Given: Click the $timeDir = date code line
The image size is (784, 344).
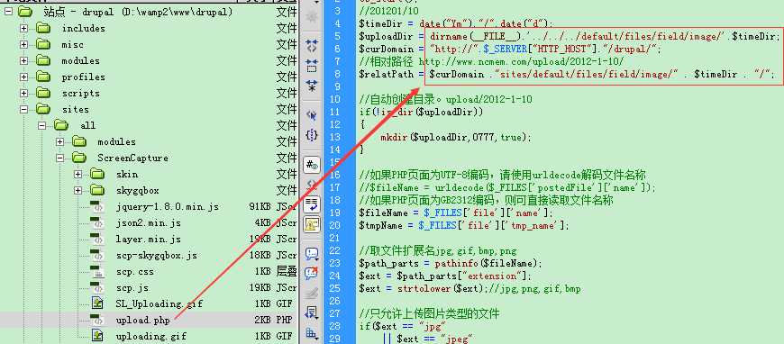Looking at the screenshot, I should (x=455, y=23).
